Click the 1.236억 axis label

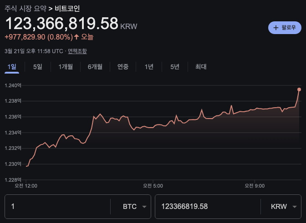point(13,117)
